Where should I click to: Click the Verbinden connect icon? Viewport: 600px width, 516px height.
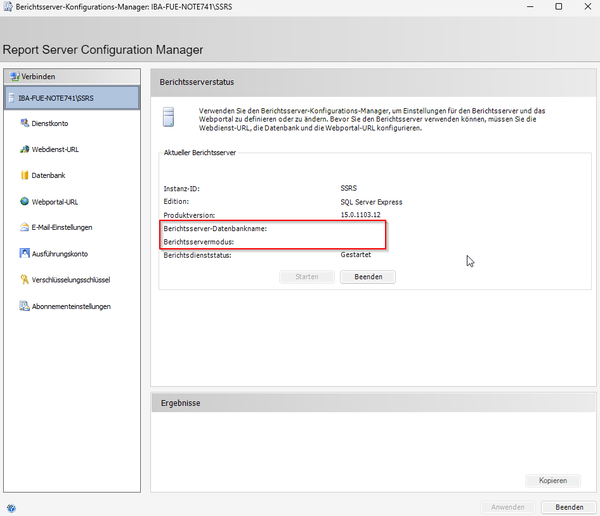(x=15, y=77)
